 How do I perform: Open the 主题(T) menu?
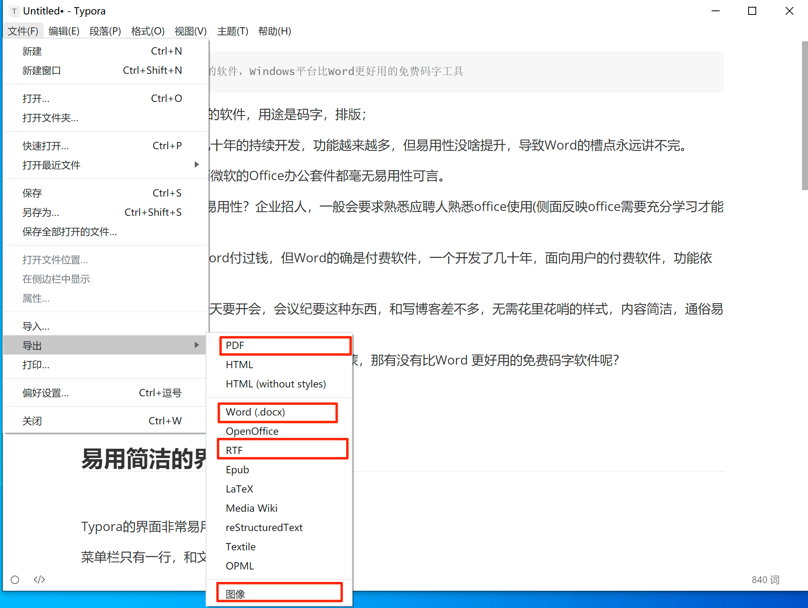(x=233, y=31)
